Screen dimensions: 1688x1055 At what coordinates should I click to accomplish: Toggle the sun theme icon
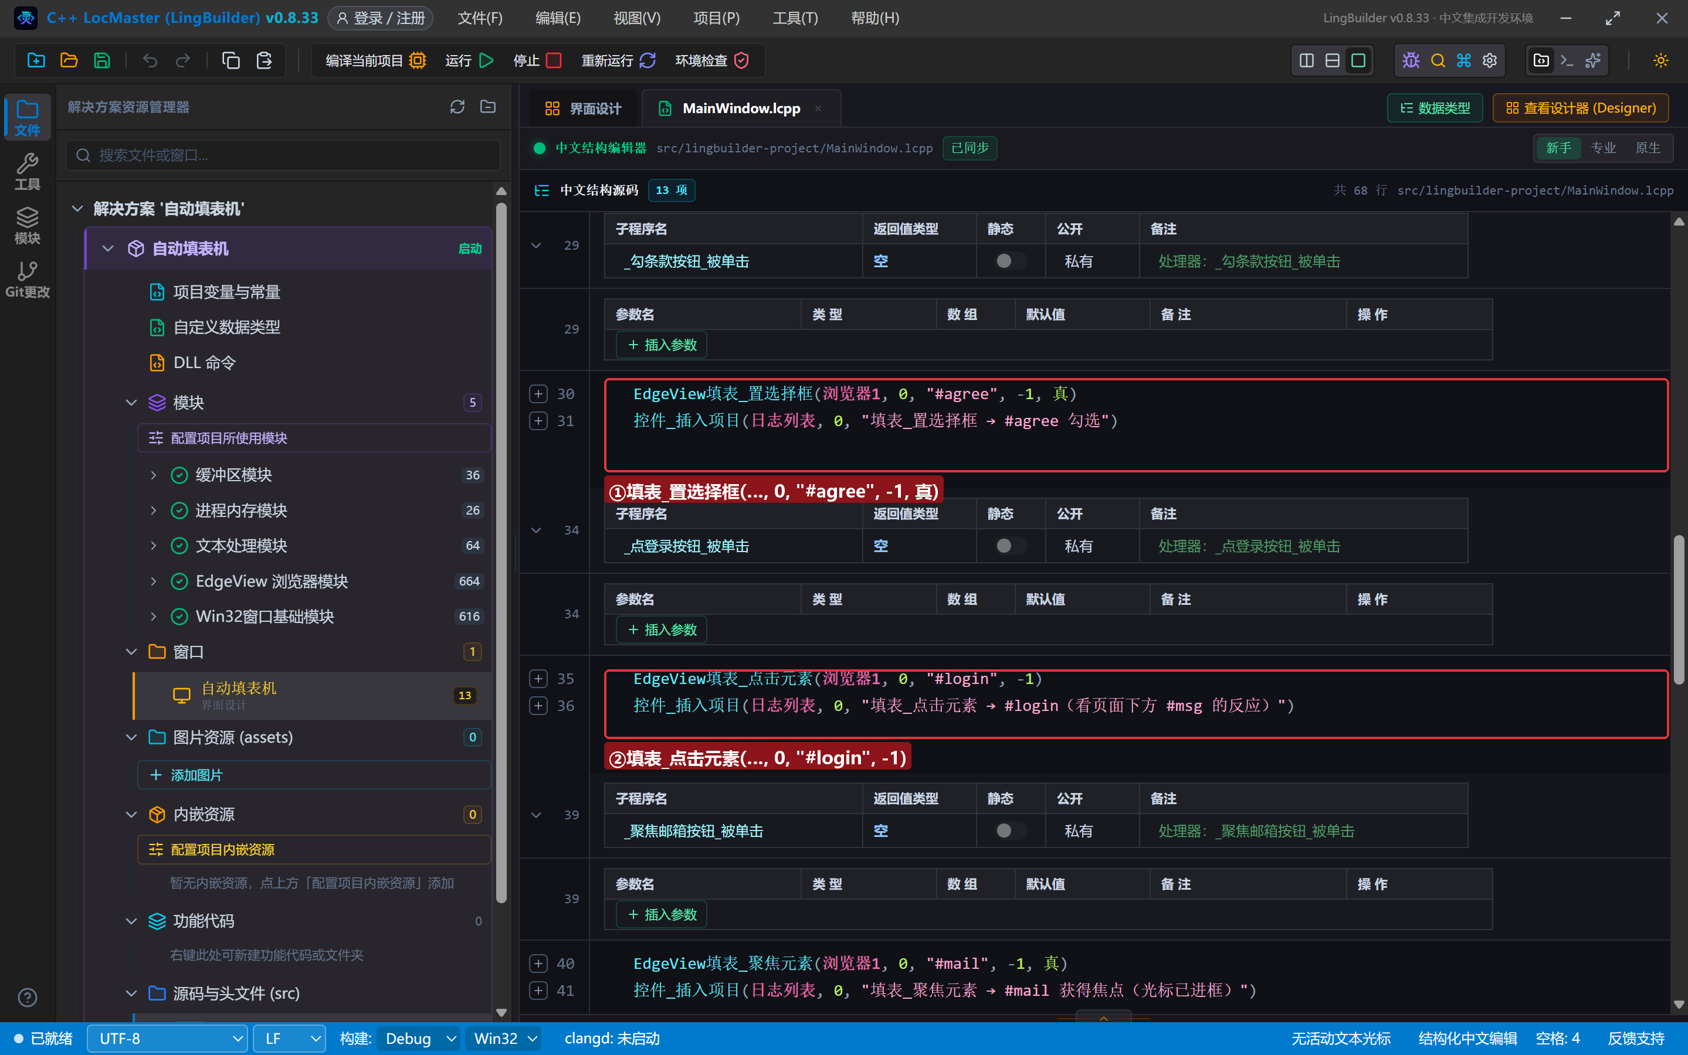[1661, 61]
